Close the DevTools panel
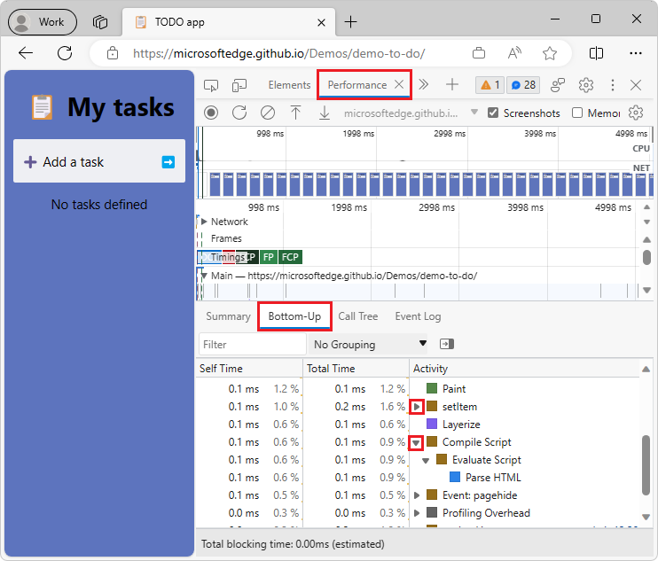Screen dimensions: 658x561 click(x=636, y=85)
